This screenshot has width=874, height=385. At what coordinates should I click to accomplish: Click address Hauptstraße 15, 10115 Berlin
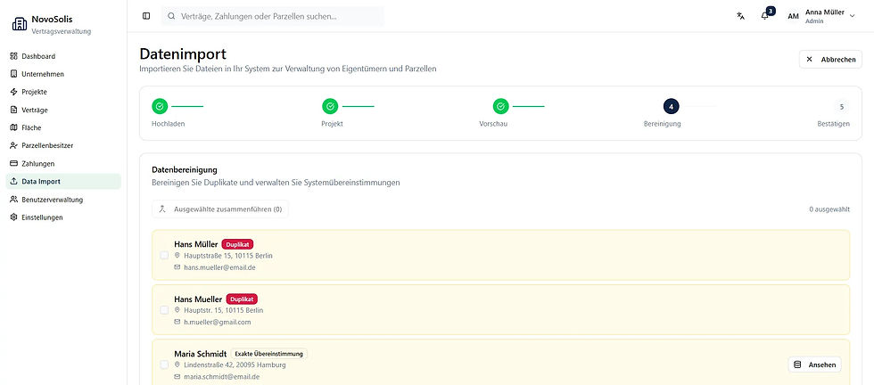tap(228, 256)
